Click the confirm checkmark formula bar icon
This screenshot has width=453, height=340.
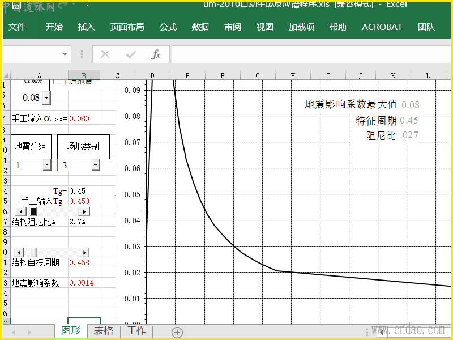coord(131,54)
